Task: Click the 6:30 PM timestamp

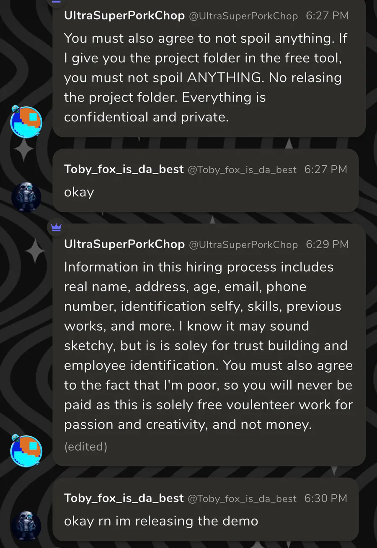Action: 325,499
